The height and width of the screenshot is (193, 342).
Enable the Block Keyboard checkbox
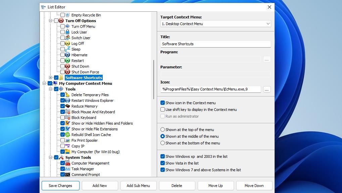pyautogui.click(x=62, y=118)
